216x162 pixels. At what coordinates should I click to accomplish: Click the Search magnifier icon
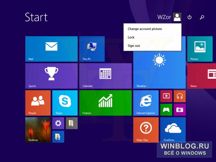(202, 17)
